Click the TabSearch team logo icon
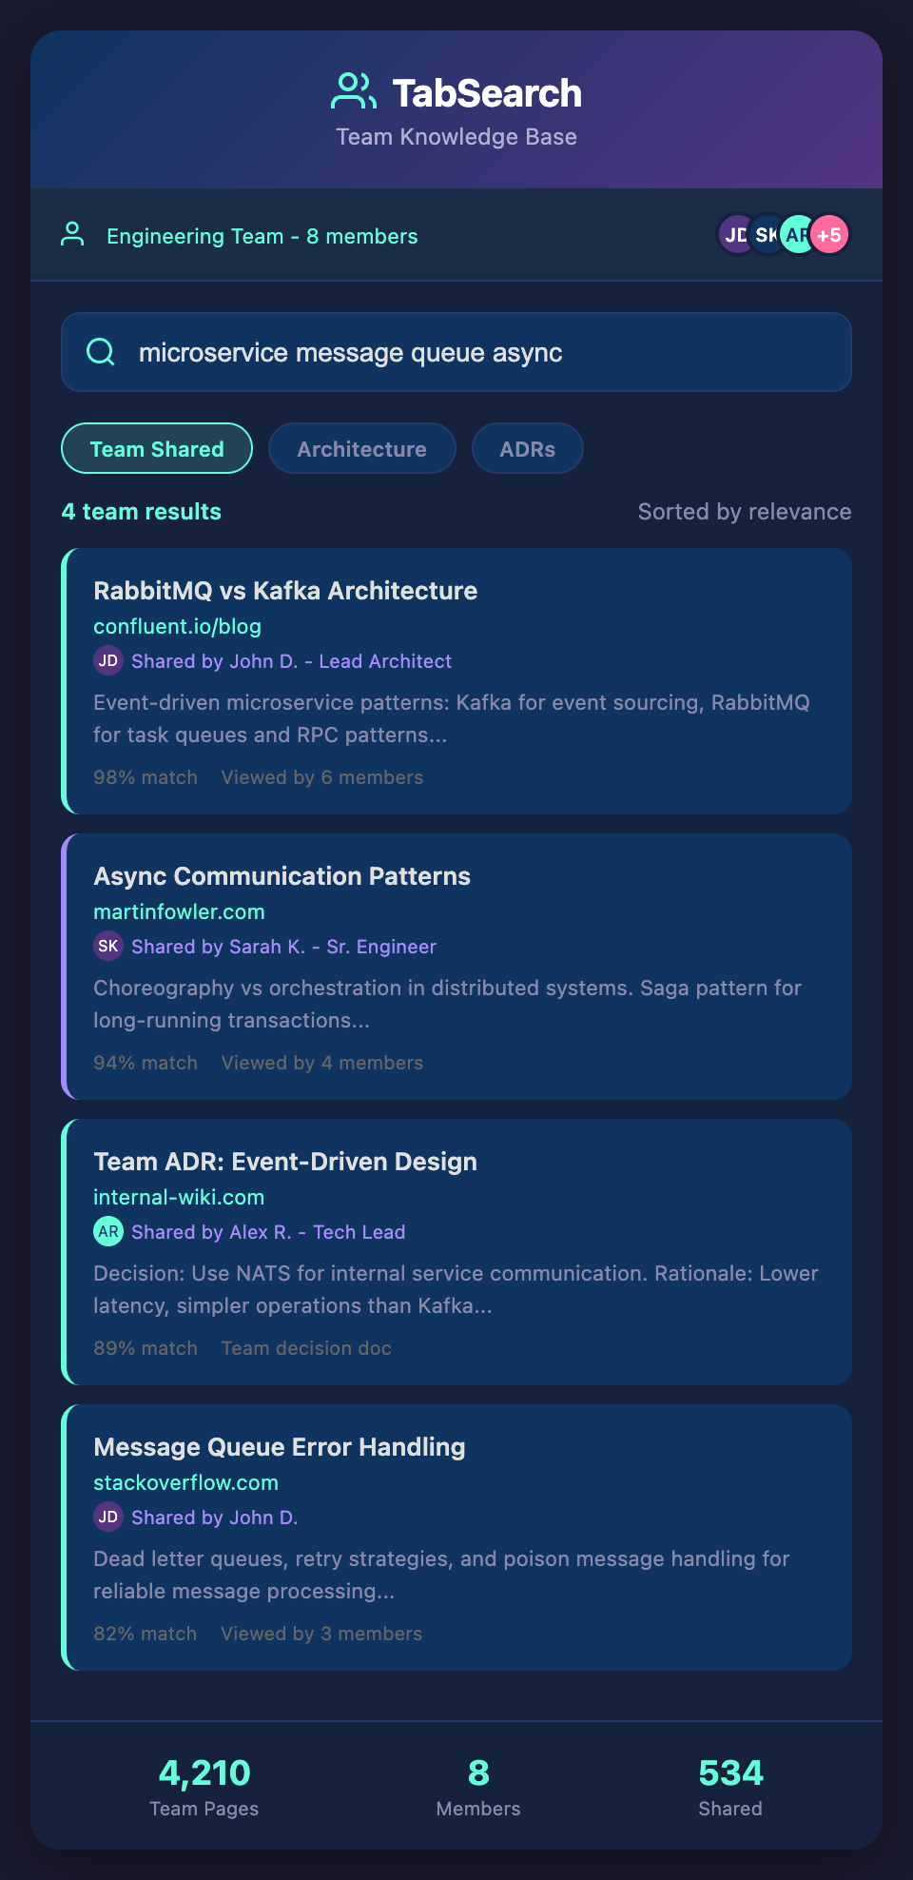This screenshot has width=913, height=1880. (354, 92)
